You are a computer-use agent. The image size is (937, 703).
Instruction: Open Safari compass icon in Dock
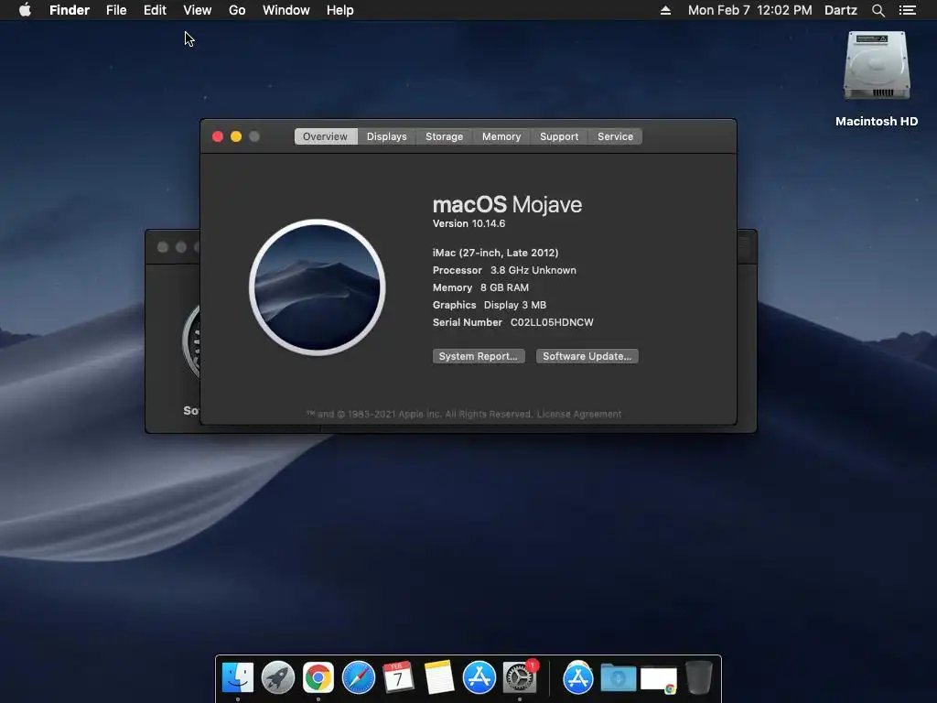click(x=359, y=677)
